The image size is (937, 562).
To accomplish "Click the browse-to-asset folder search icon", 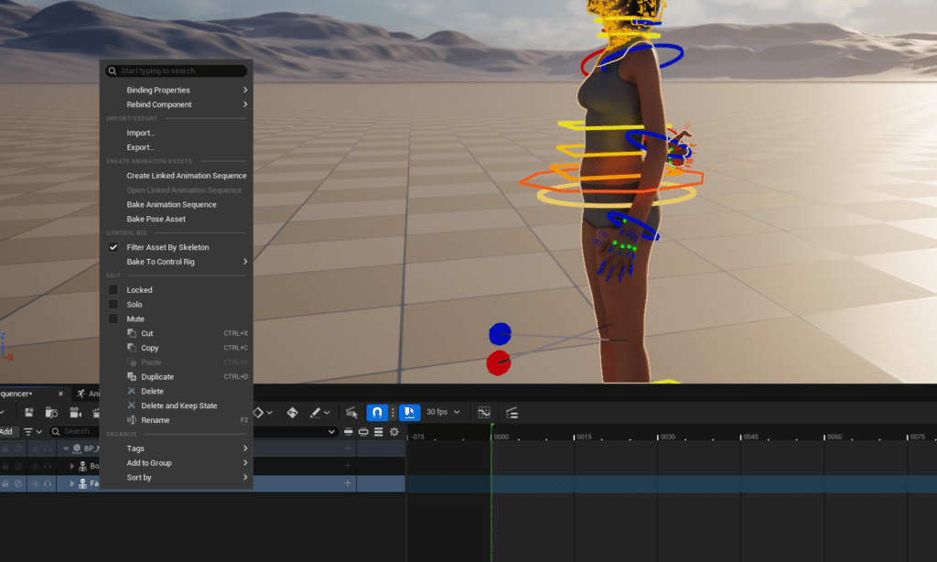I will coord(51,413).
